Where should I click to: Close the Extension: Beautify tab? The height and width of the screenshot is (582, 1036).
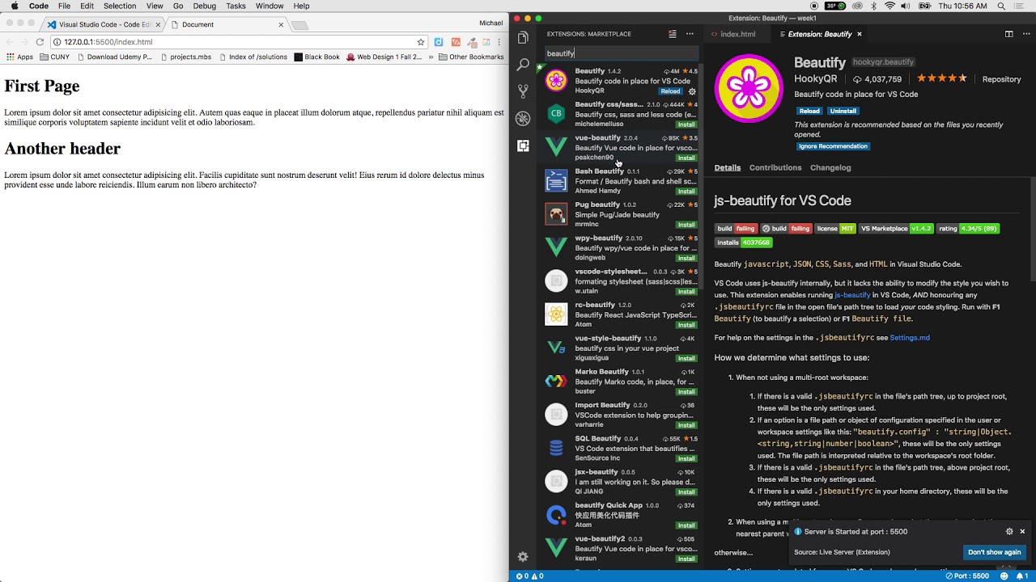(860, 34)
